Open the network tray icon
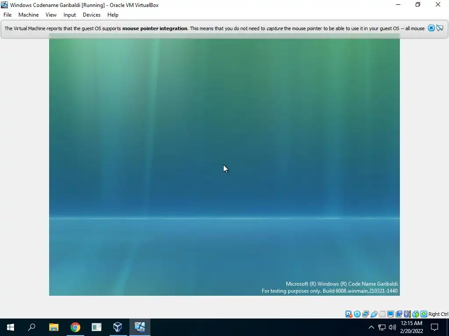Viewport: 449px width, 336px height. 382,327
